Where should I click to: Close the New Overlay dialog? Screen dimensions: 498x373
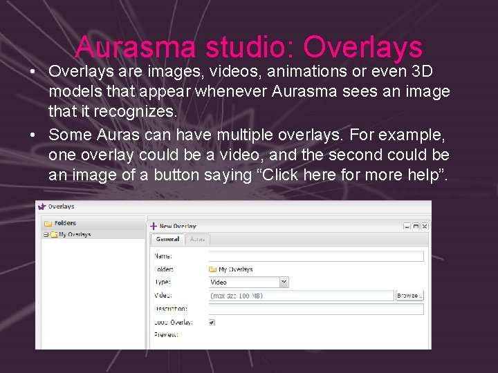(x=425, y=226)
